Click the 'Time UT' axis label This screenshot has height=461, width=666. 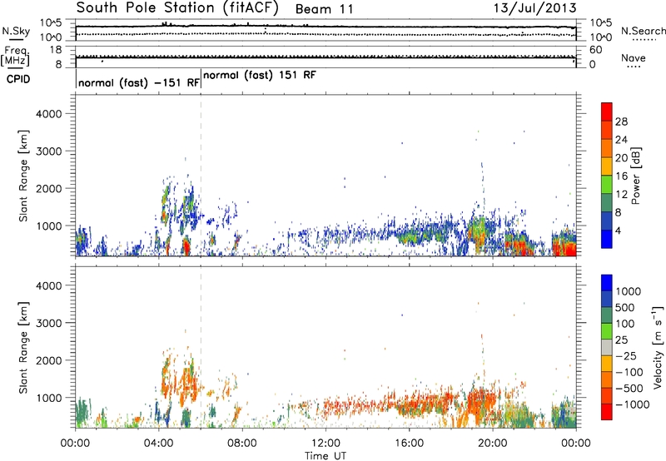click(326, 456)
